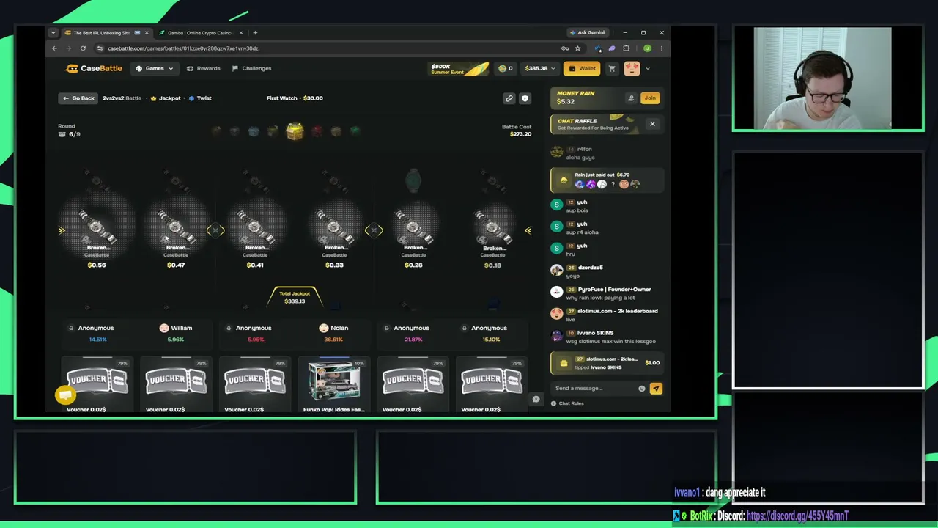Click the tip gift icon in chat
This screenshot has width=938, height=528.
click(564, 362)
